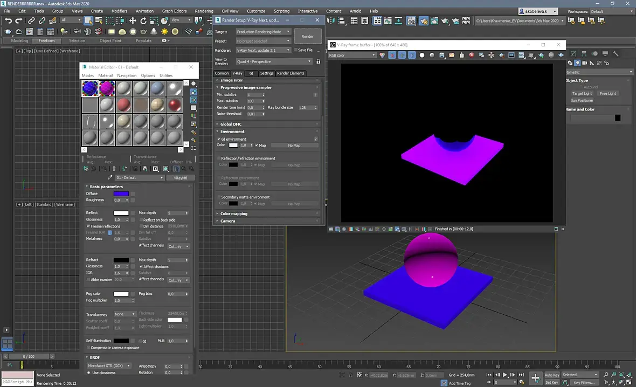This screenshot has height=387, width=636.
Task: Clear the image with the red X icon
Action: 471,55
